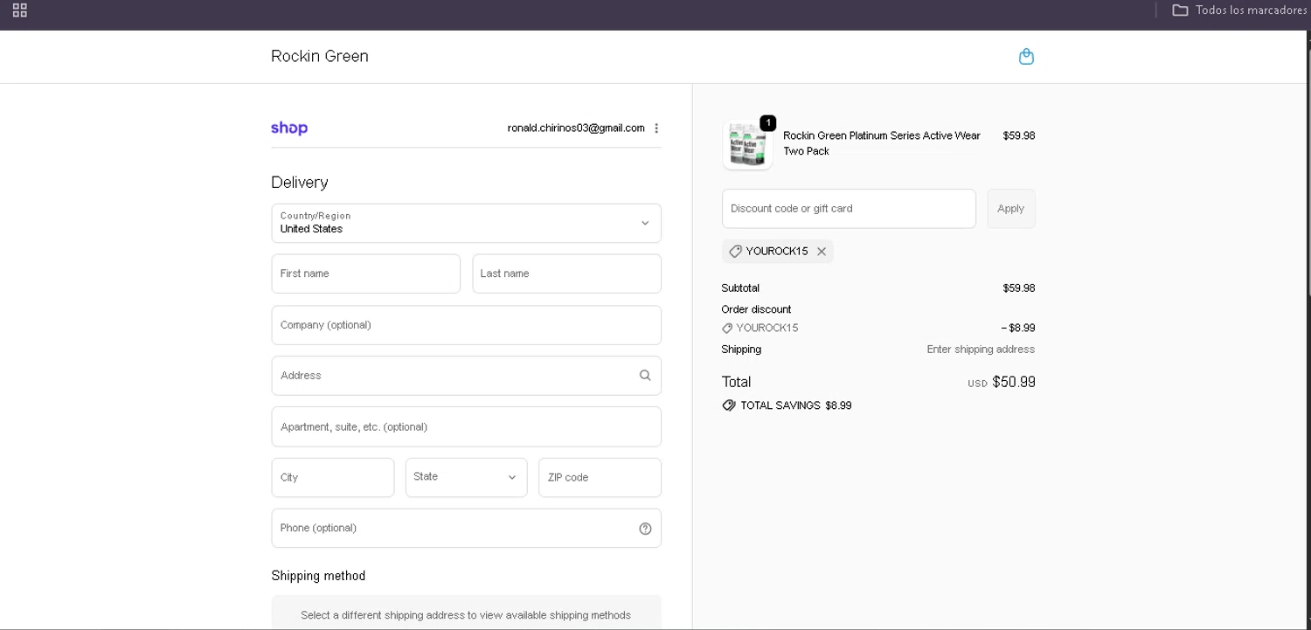Click into the City field
Screen dimensions: 1311x630
(332, 477)
